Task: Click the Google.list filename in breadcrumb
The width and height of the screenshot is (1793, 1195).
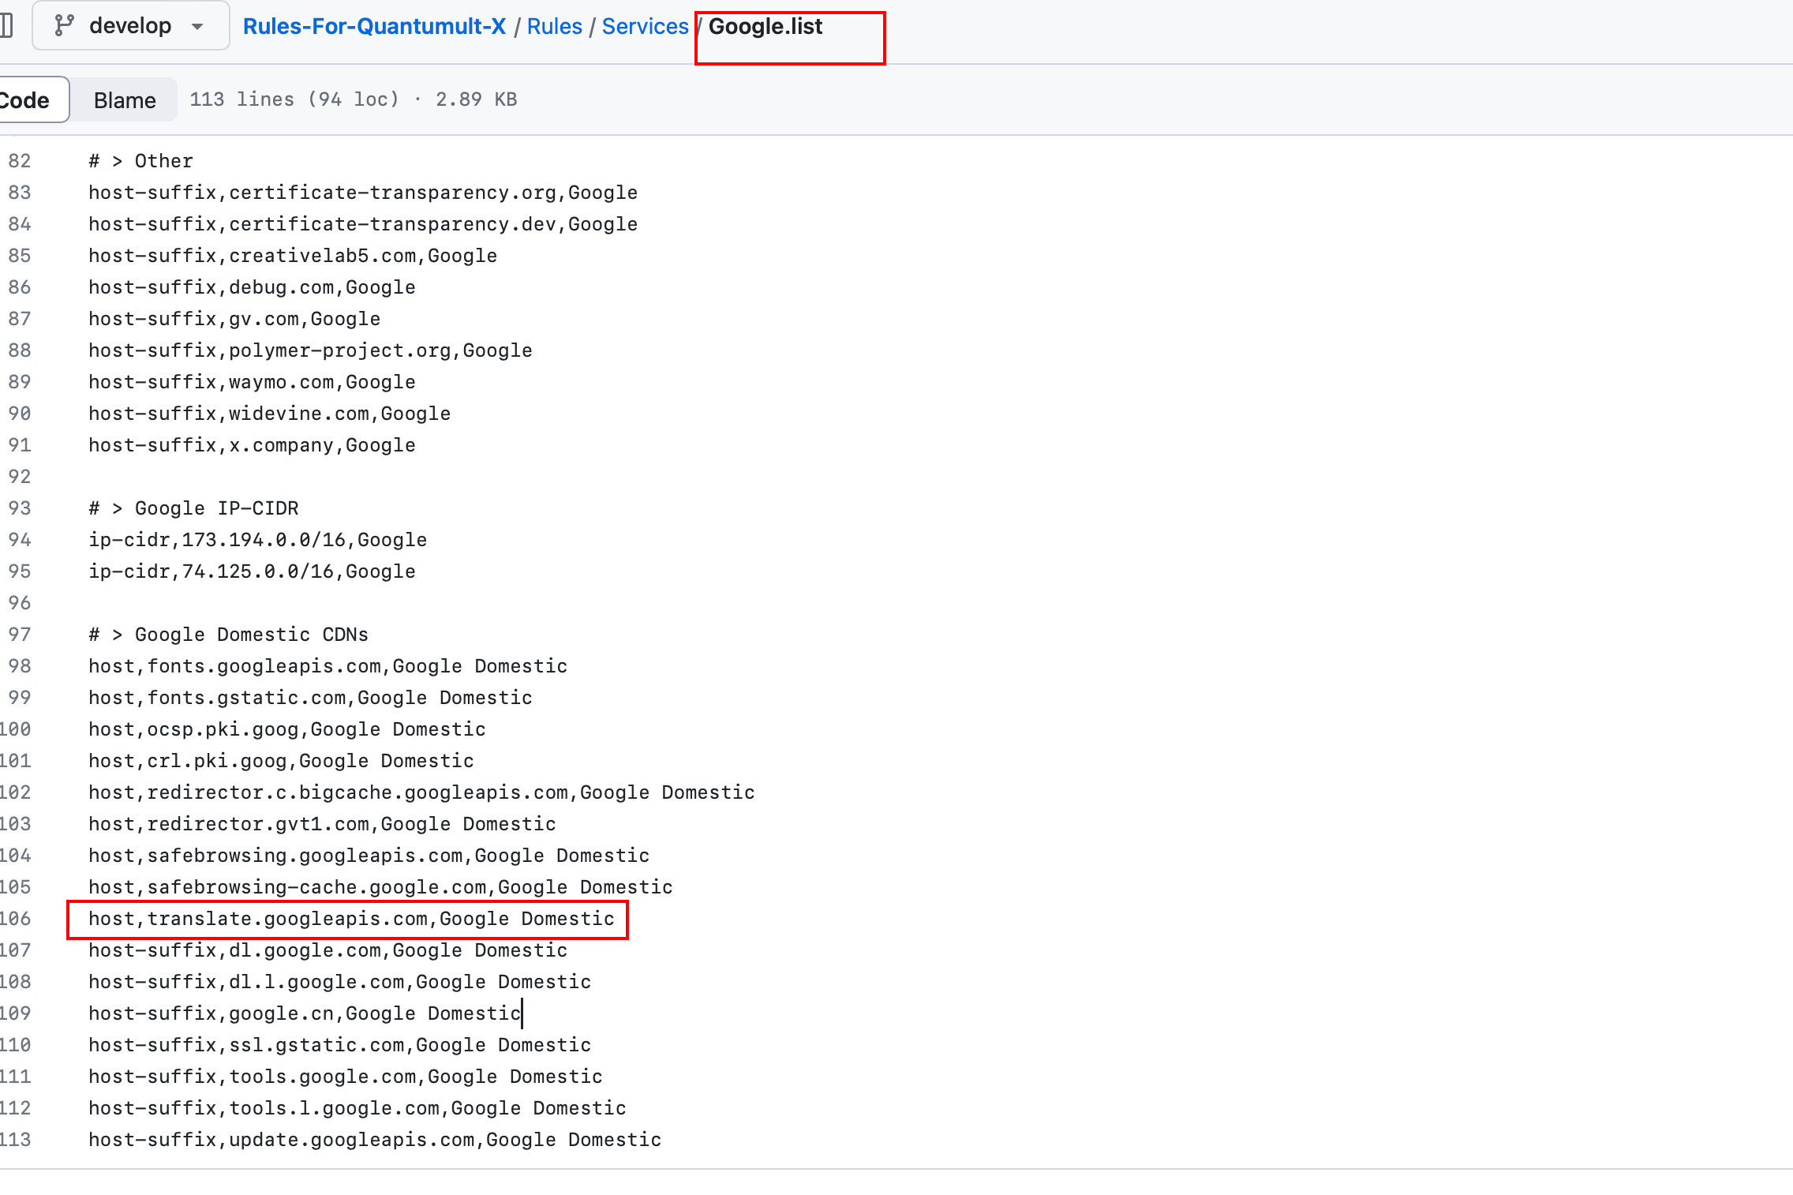Action: (765, 26)
